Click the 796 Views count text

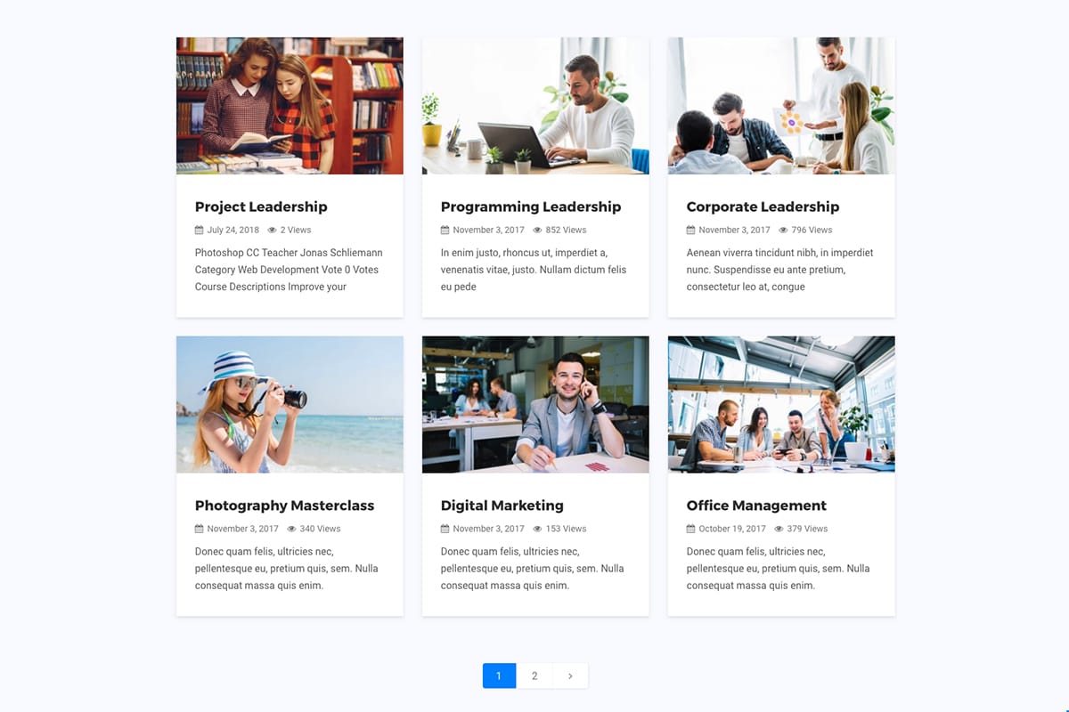tap(812, 230)
